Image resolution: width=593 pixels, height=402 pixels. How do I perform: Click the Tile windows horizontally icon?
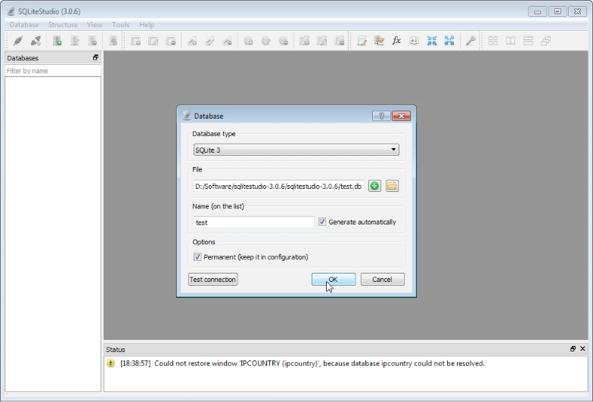click(511, 41)
